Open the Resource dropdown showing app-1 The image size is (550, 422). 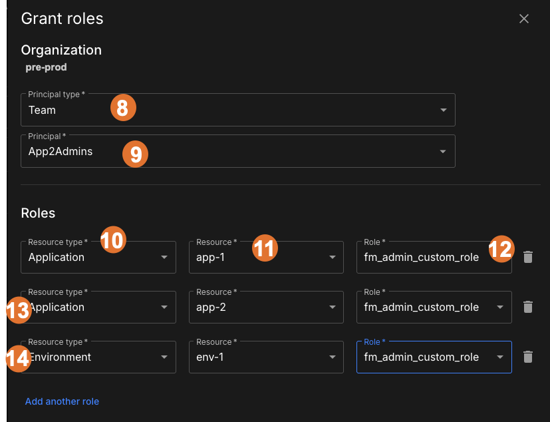click(x=333, y=257)
